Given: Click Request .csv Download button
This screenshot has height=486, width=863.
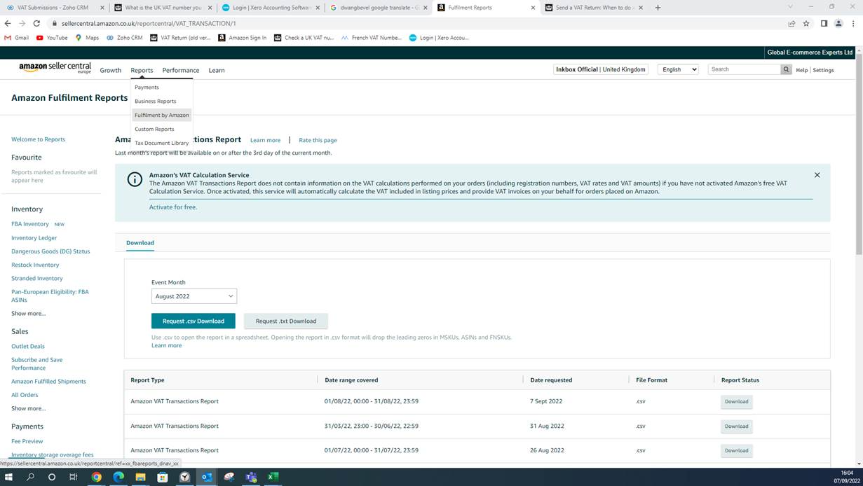Looking at the screenshot, I should pyautogui.click(x=193, y=321).
